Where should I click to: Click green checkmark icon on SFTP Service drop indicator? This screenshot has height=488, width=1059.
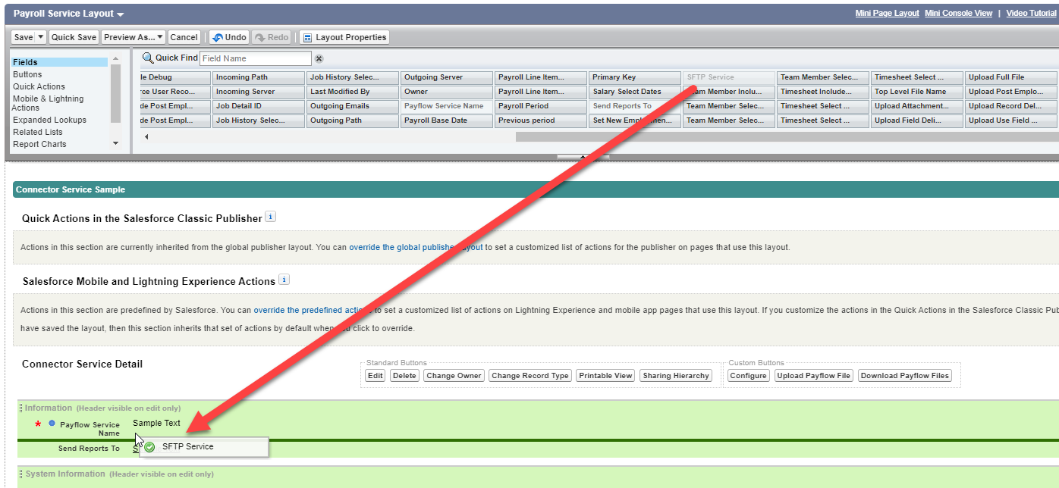pyautogui.click(x=150, y=447)
